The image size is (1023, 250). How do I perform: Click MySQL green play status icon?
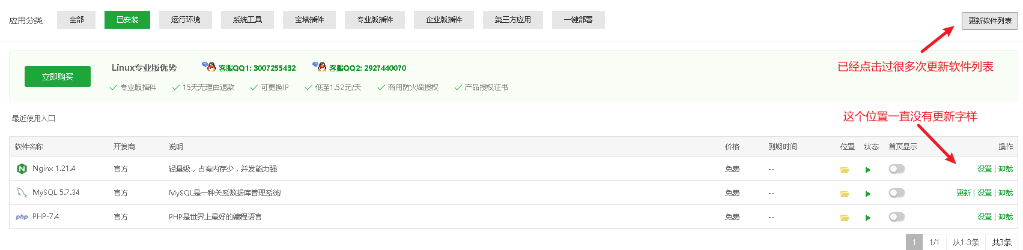[868, 194]
